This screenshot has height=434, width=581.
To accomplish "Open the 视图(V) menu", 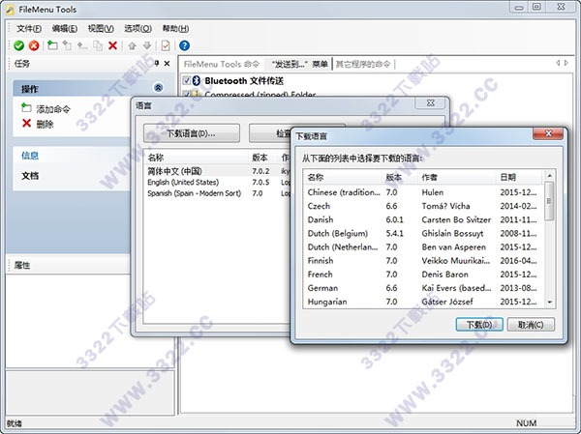I will point(101,28).
